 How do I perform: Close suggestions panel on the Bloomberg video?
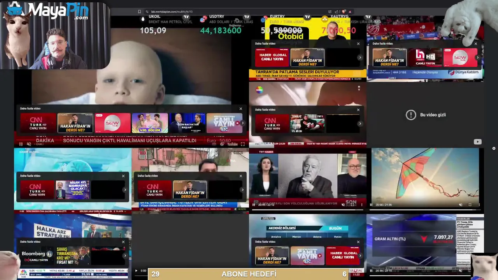coord(123,242)
